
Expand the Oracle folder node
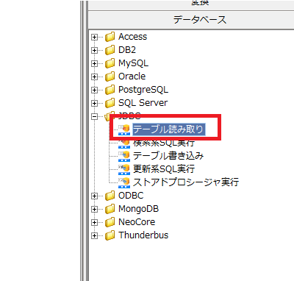pos(94,77)
